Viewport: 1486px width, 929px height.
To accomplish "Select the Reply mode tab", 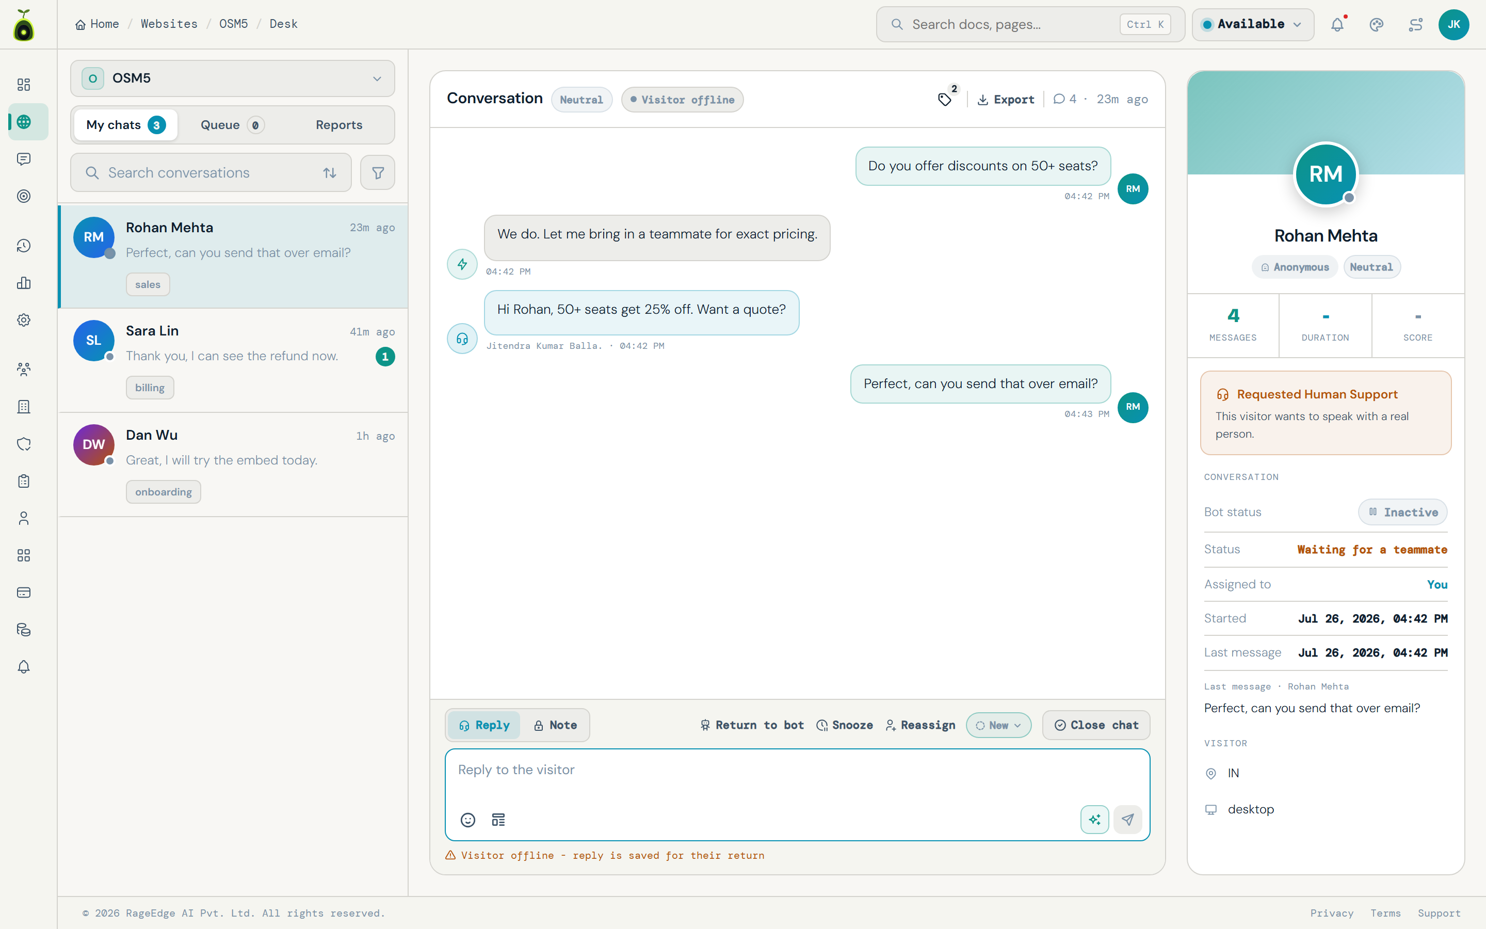I will point(484,725).
